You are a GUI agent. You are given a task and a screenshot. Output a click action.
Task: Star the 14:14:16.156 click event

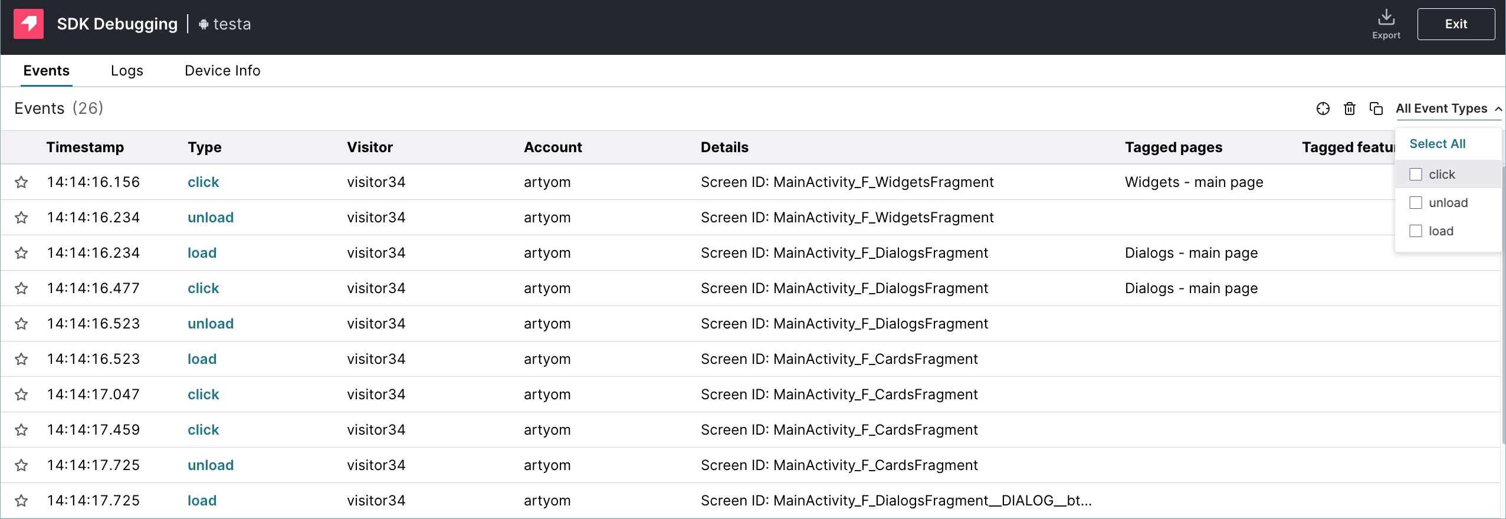click(x=21, y=182)
